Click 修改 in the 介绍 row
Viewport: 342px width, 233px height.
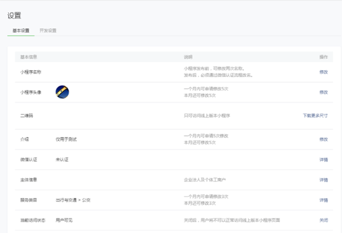[323, 139]
